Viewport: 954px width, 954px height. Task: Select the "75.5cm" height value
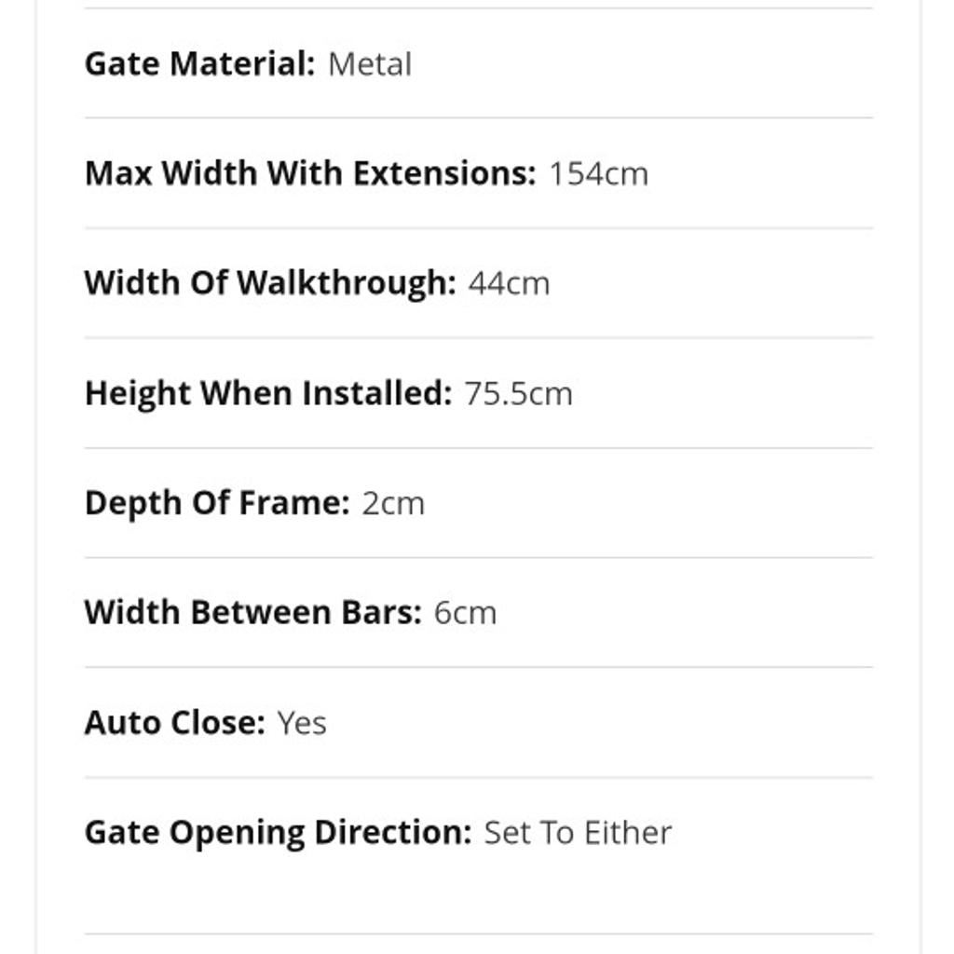(x=518, y=393)
